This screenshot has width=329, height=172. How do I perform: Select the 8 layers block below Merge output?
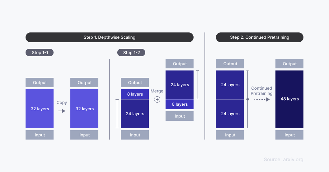[x=180, y=104]
